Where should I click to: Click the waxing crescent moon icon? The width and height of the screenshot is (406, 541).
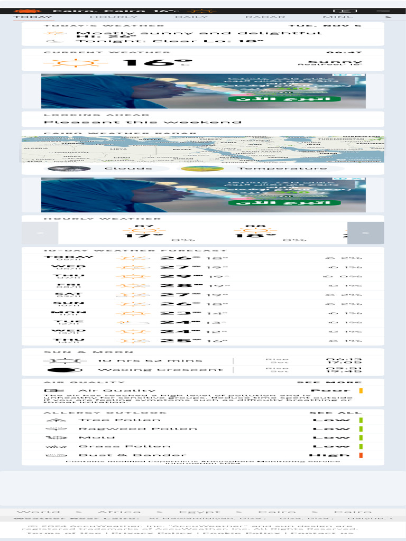[x=65, y=370]
